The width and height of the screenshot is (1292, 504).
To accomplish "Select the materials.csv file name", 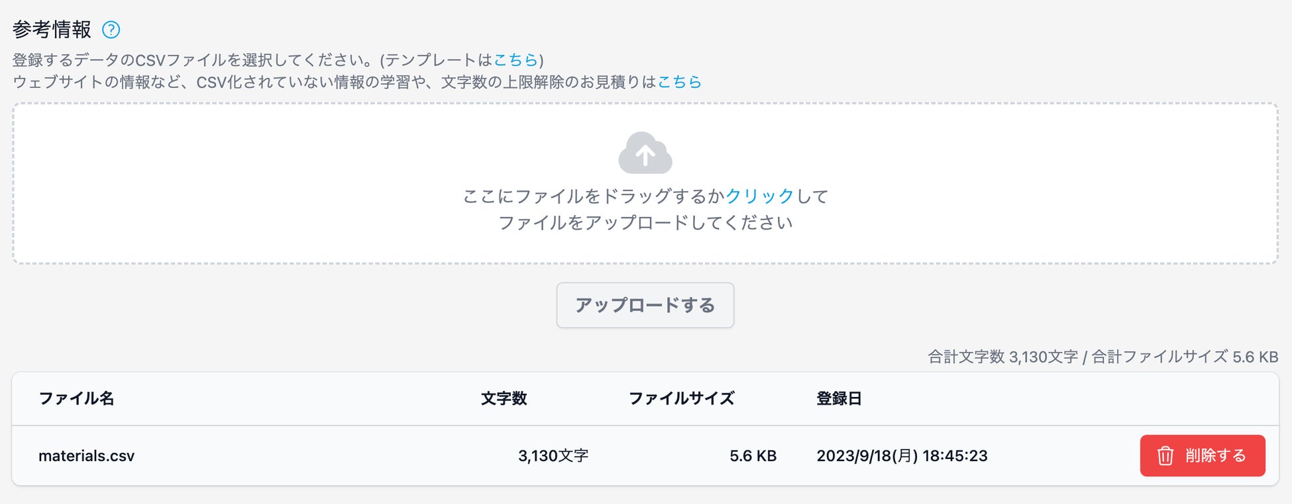I will pyautogui.click(x=87, y=456).
